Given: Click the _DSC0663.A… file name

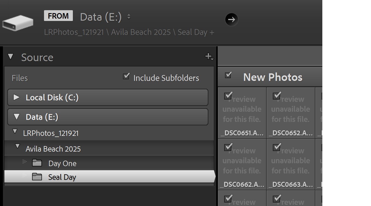Looking at the screenshot, I should coord(291,184).
